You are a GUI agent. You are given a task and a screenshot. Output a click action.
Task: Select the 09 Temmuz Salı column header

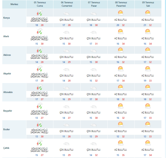(x=147, y=4)
